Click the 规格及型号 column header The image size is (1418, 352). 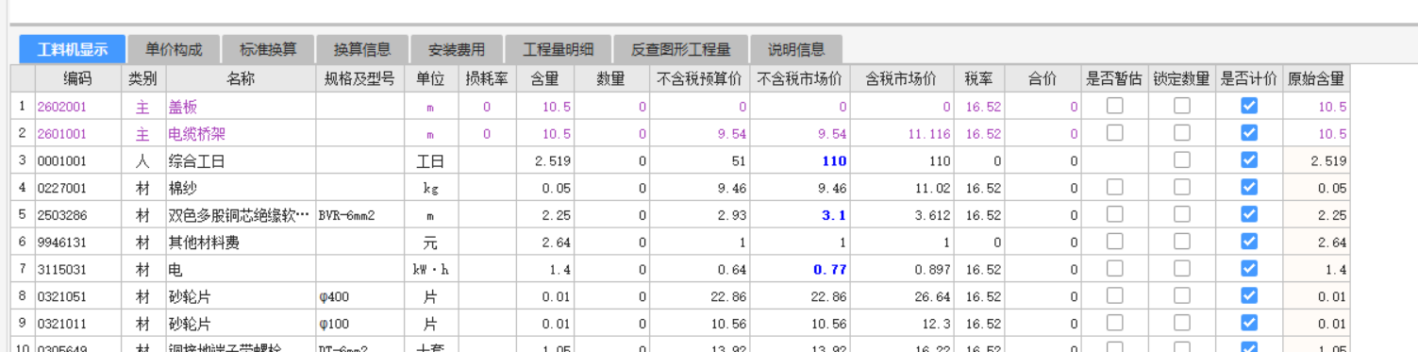359,78
